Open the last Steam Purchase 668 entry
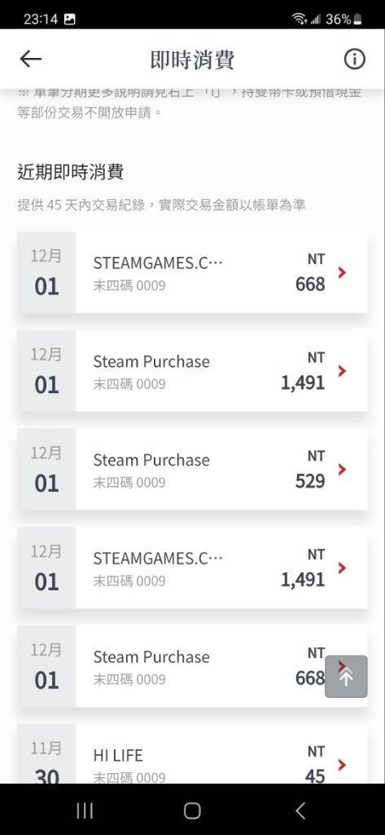385x835 pixels. click(x=192, y=666)
